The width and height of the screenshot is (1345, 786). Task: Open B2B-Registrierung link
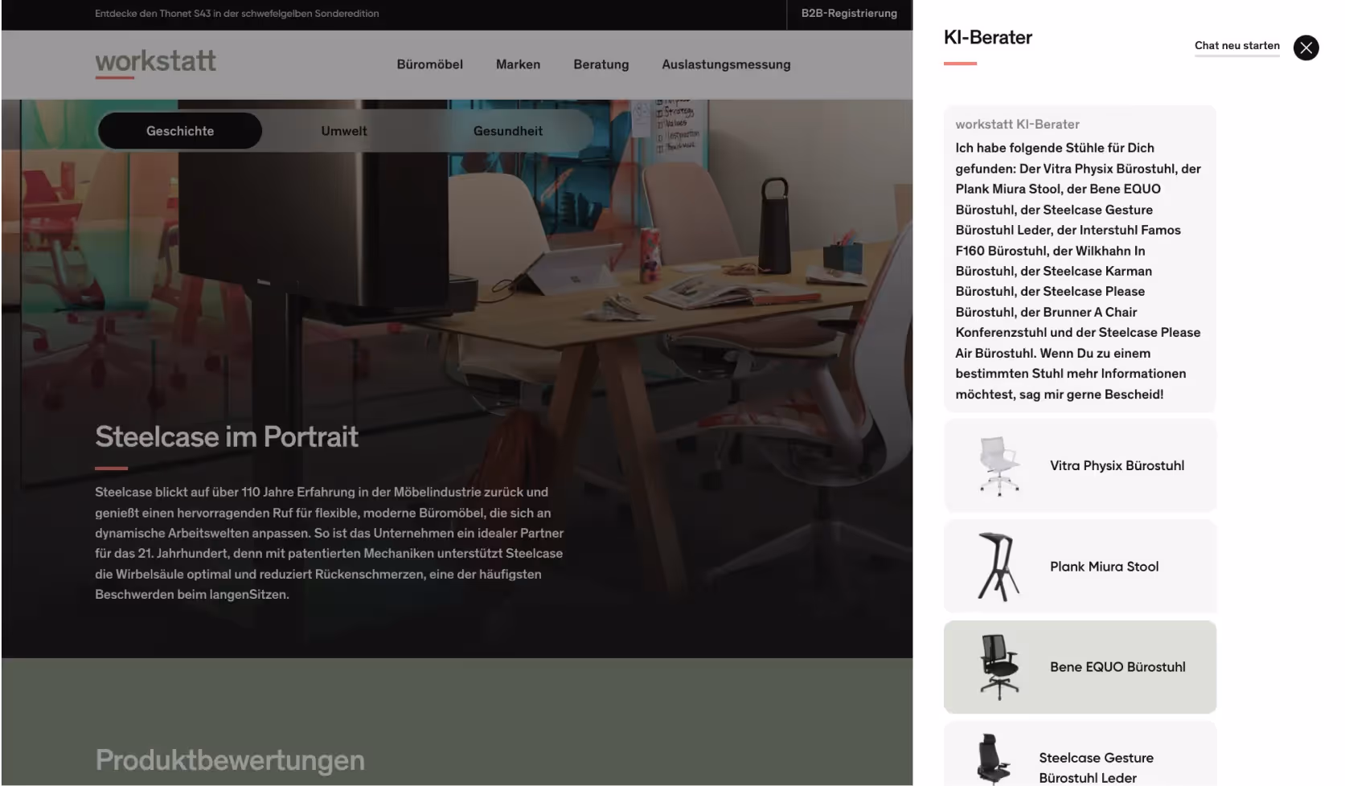[849, 14]
